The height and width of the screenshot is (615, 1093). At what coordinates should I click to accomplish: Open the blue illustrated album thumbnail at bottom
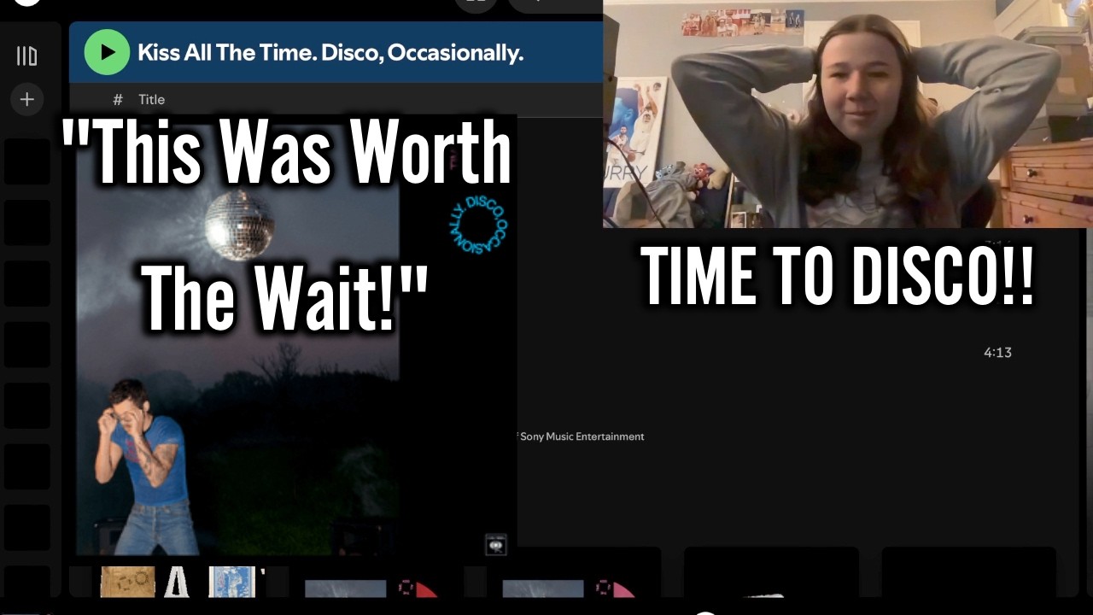(x=231, y=582)
